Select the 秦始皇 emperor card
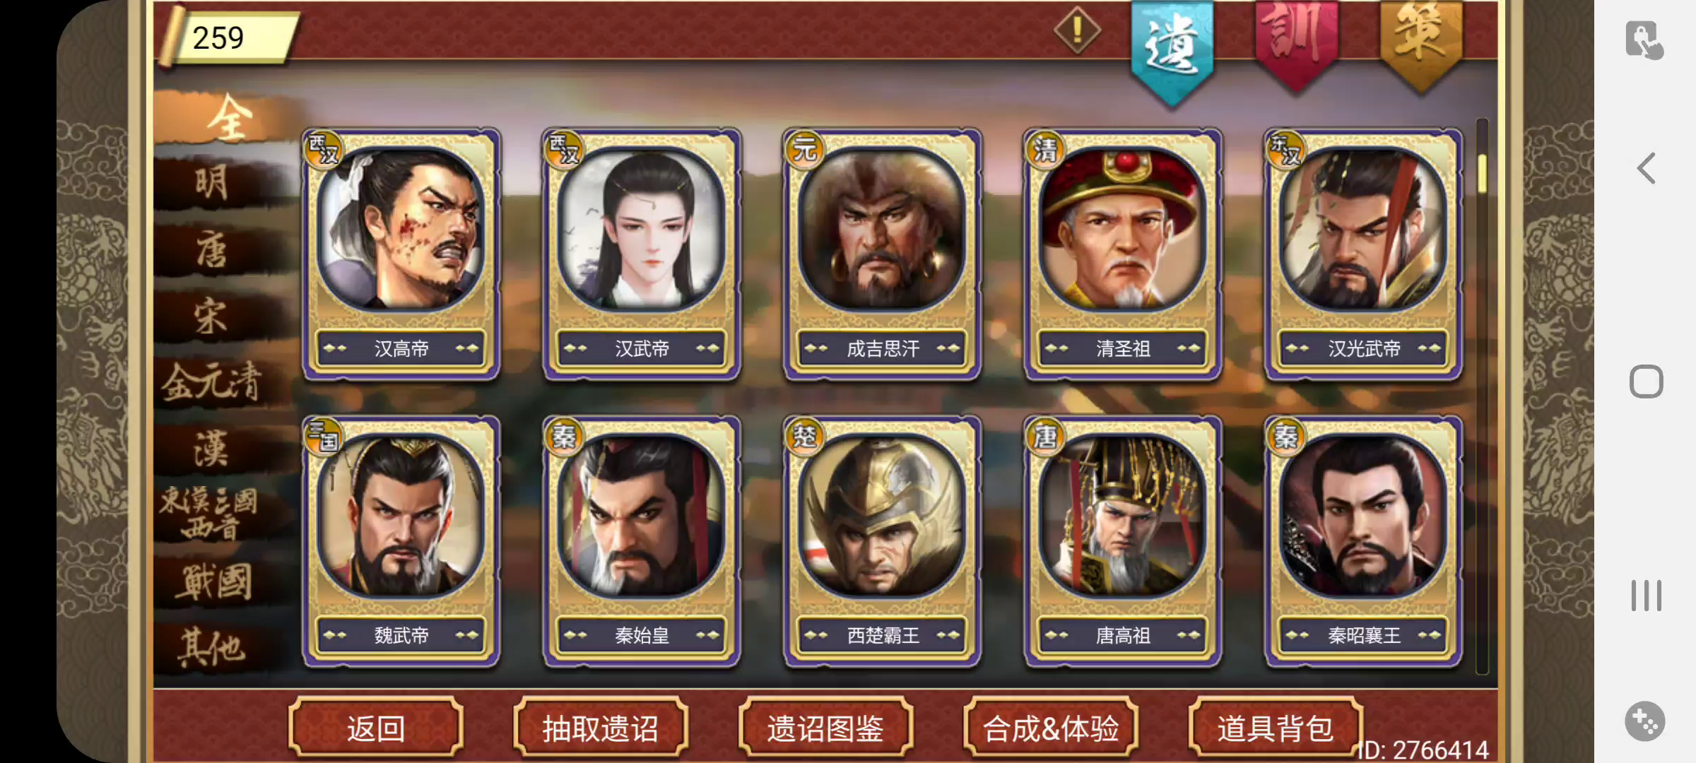The width and height of the screenshot is (1696, 763). click(642, 542)
